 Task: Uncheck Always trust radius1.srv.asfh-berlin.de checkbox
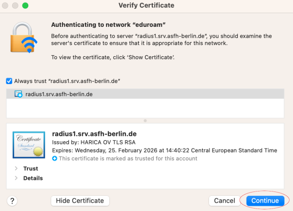tap(9, 81)
